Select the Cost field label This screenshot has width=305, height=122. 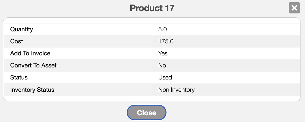click(x=17, y=41)
